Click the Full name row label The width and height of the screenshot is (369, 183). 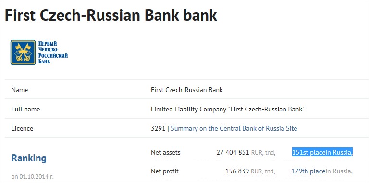coord(25,110)
